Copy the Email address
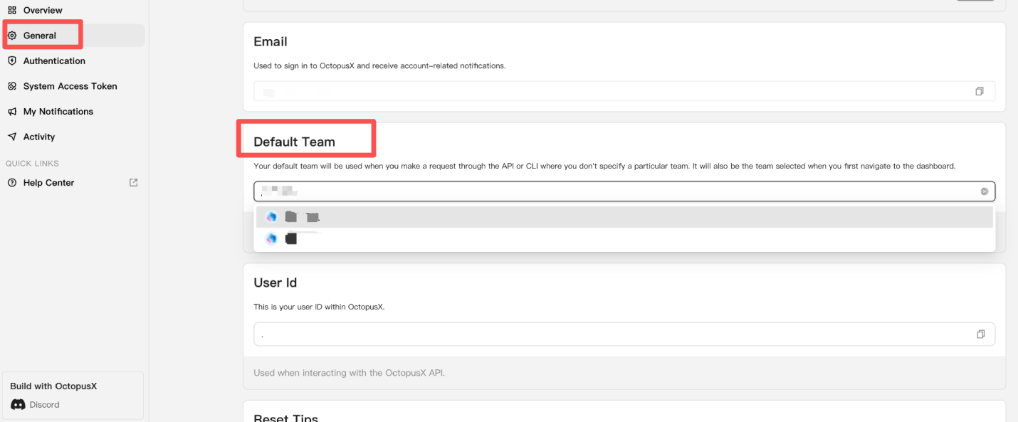This screenshot has width=1018, height=422. tap(980, 91)
